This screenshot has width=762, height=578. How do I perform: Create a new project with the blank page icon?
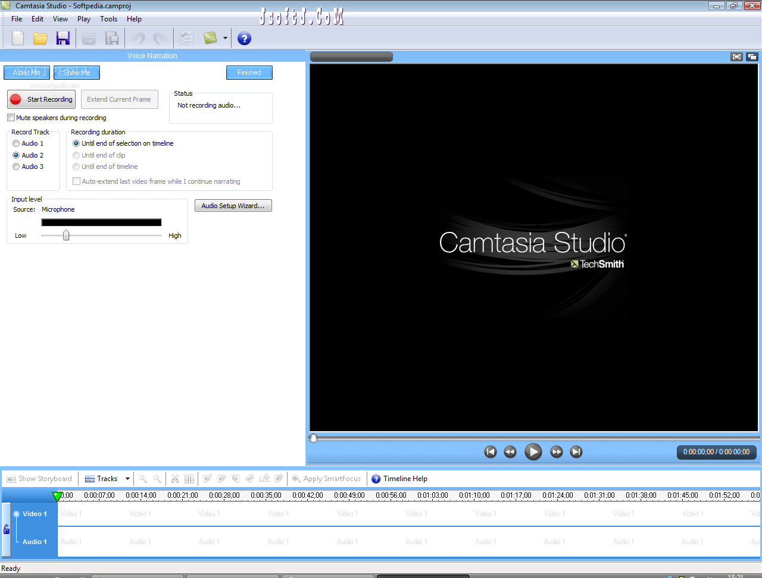18,39
